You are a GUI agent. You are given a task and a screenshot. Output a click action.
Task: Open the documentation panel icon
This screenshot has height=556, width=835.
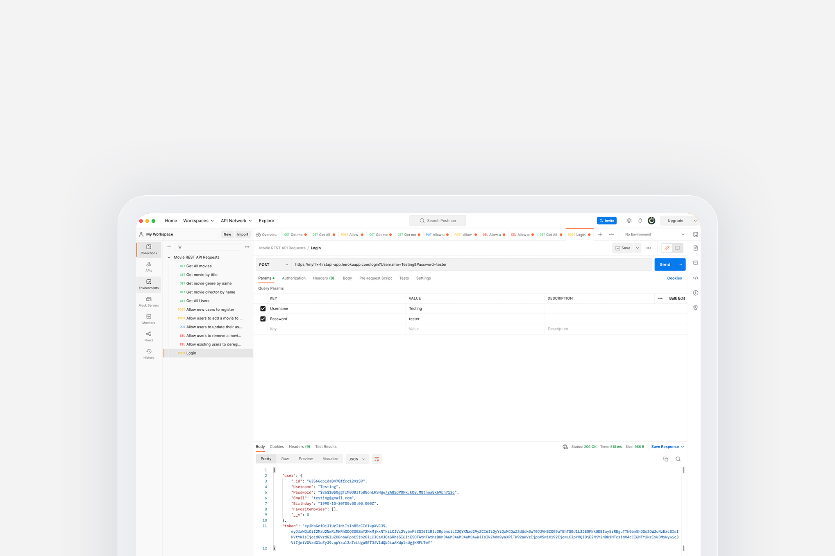pyautogui.click(x=696, y=248)
